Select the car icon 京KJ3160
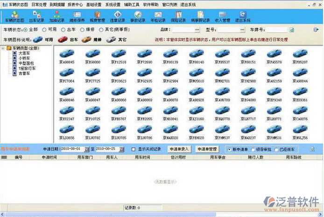Viewport: 324px width, 217px height. [197, 113]
